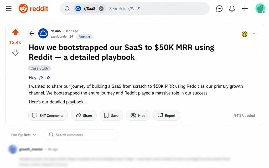Hide this post
269x168 pixels.
(x=138, y=115)
